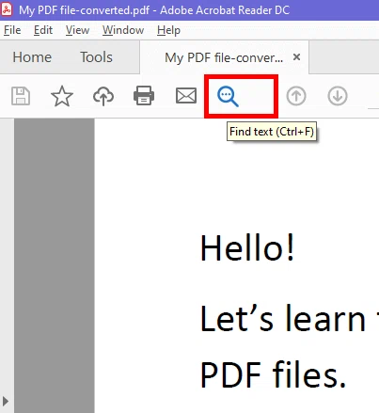Print the document using the printer icon

tap(144, 95)
